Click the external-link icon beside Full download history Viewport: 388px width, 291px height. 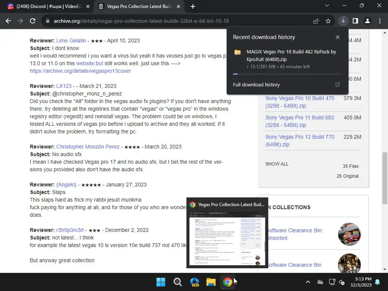pyautogui.click(x=338, y=84)
